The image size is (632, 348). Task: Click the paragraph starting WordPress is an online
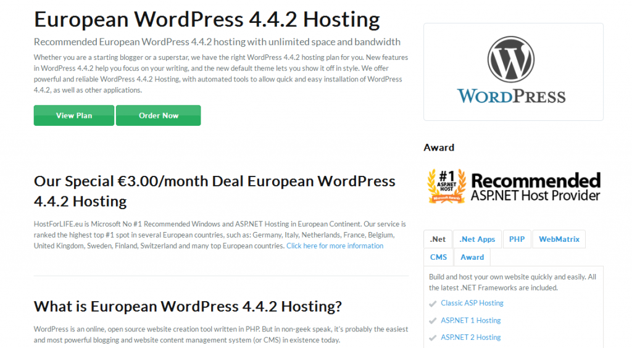[x=221, y=334]
